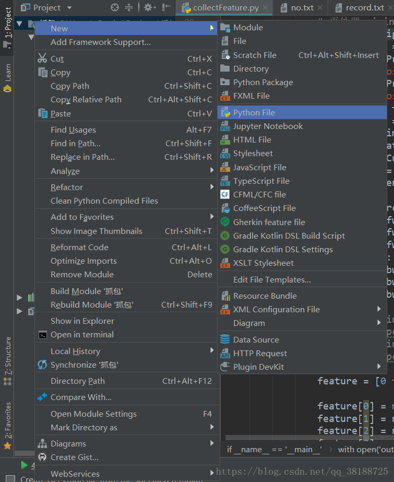This screenshot has height=482, width=394.
Task: Click the HTTP Request API icon
Action: click(x=225, y=353)
